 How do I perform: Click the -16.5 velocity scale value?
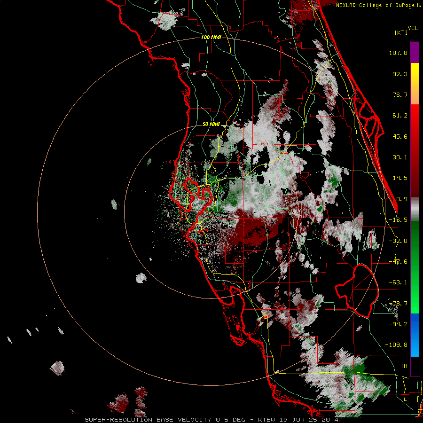click(398, 220)
